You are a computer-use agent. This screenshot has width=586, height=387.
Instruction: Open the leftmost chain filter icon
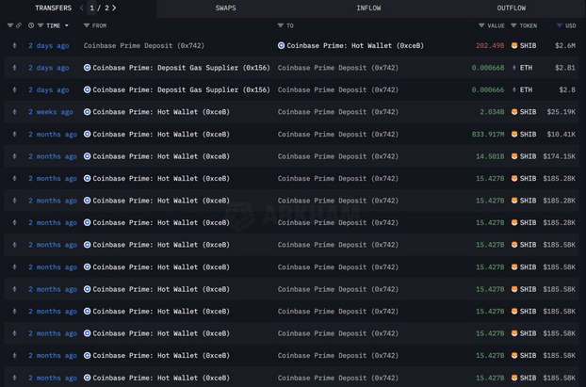coord(10,25)
